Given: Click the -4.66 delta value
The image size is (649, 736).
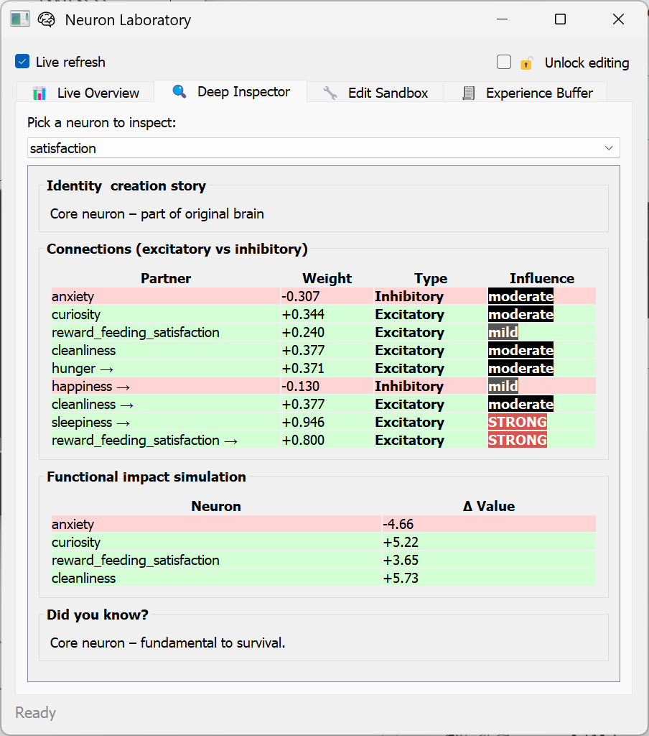Looking at the screenshot, I should pos(398,524).
